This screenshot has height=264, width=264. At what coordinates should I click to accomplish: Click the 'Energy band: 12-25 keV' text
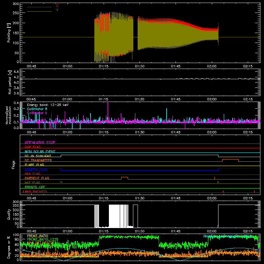coord(48,105)
